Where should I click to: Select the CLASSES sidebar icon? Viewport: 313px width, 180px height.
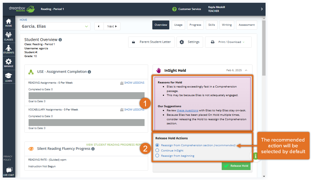(x=9, y=36)
